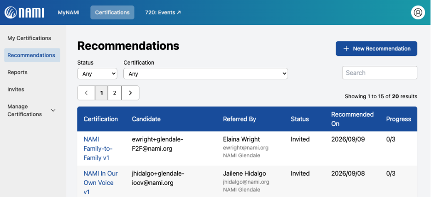Screen dimensions: 431x197
Task: Click the plus icon on New Recommendation
Action: 346,48
